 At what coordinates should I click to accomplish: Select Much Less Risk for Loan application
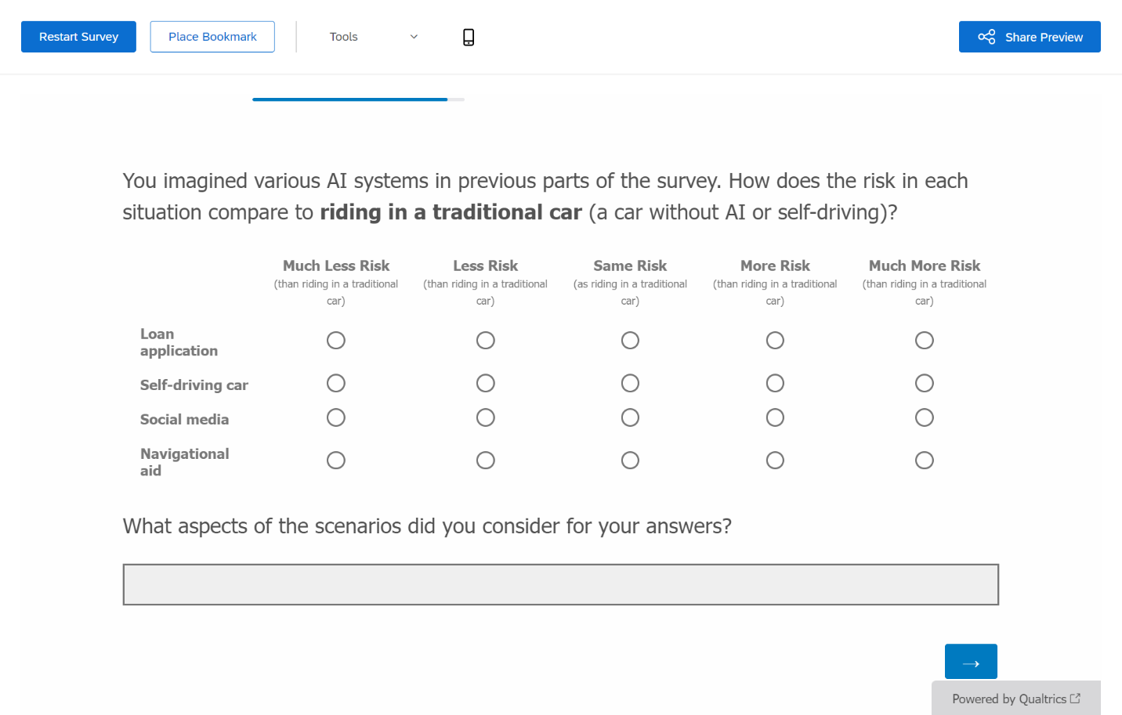click(336, 341)
